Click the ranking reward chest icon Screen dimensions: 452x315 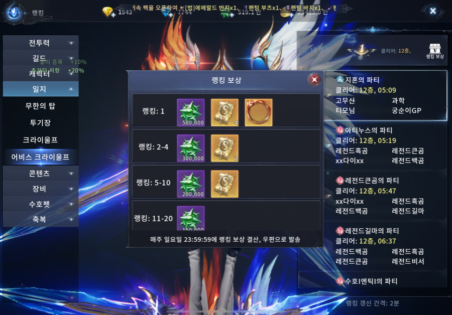click(x=435, y=51)
